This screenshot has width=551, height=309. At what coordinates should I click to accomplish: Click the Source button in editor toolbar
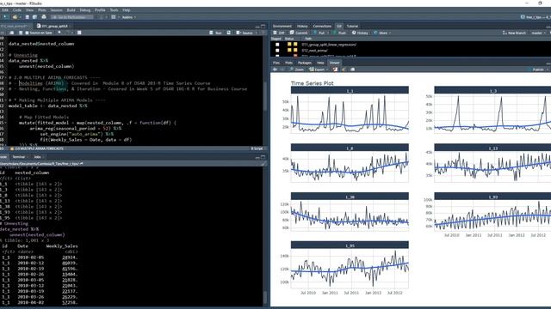pyautogui.click(x=245, y=33)
